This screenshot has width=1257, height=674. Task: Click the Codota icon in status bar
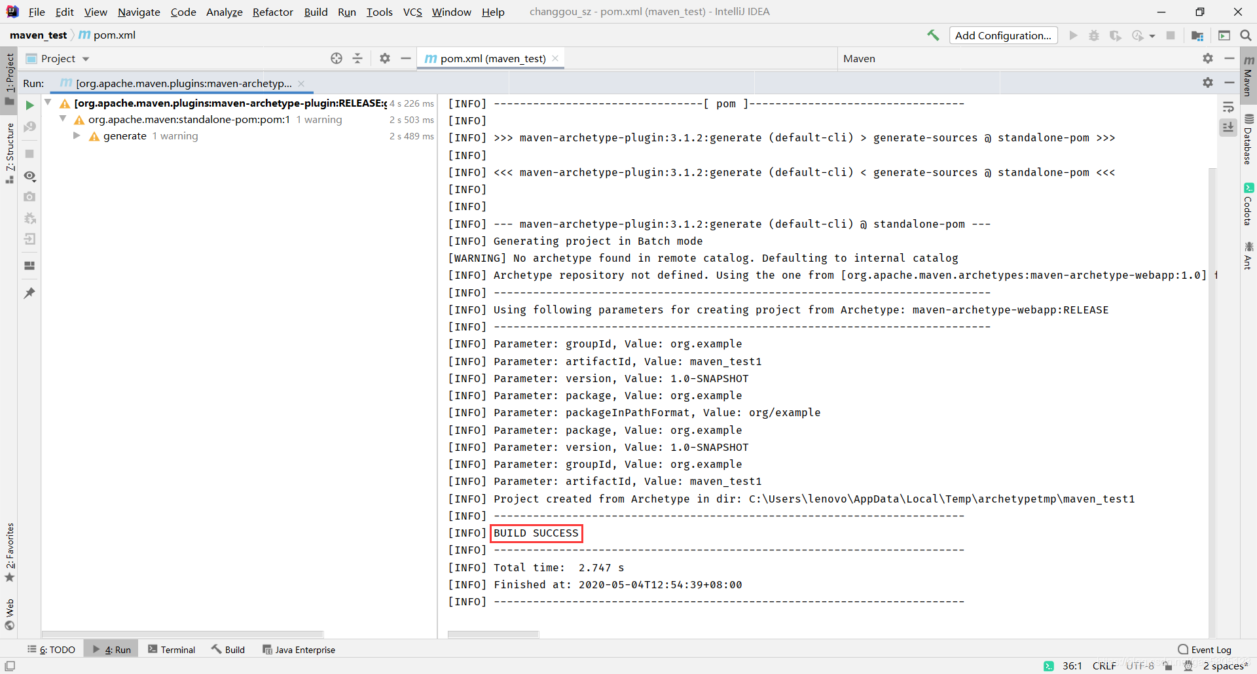pos(1049,665)
